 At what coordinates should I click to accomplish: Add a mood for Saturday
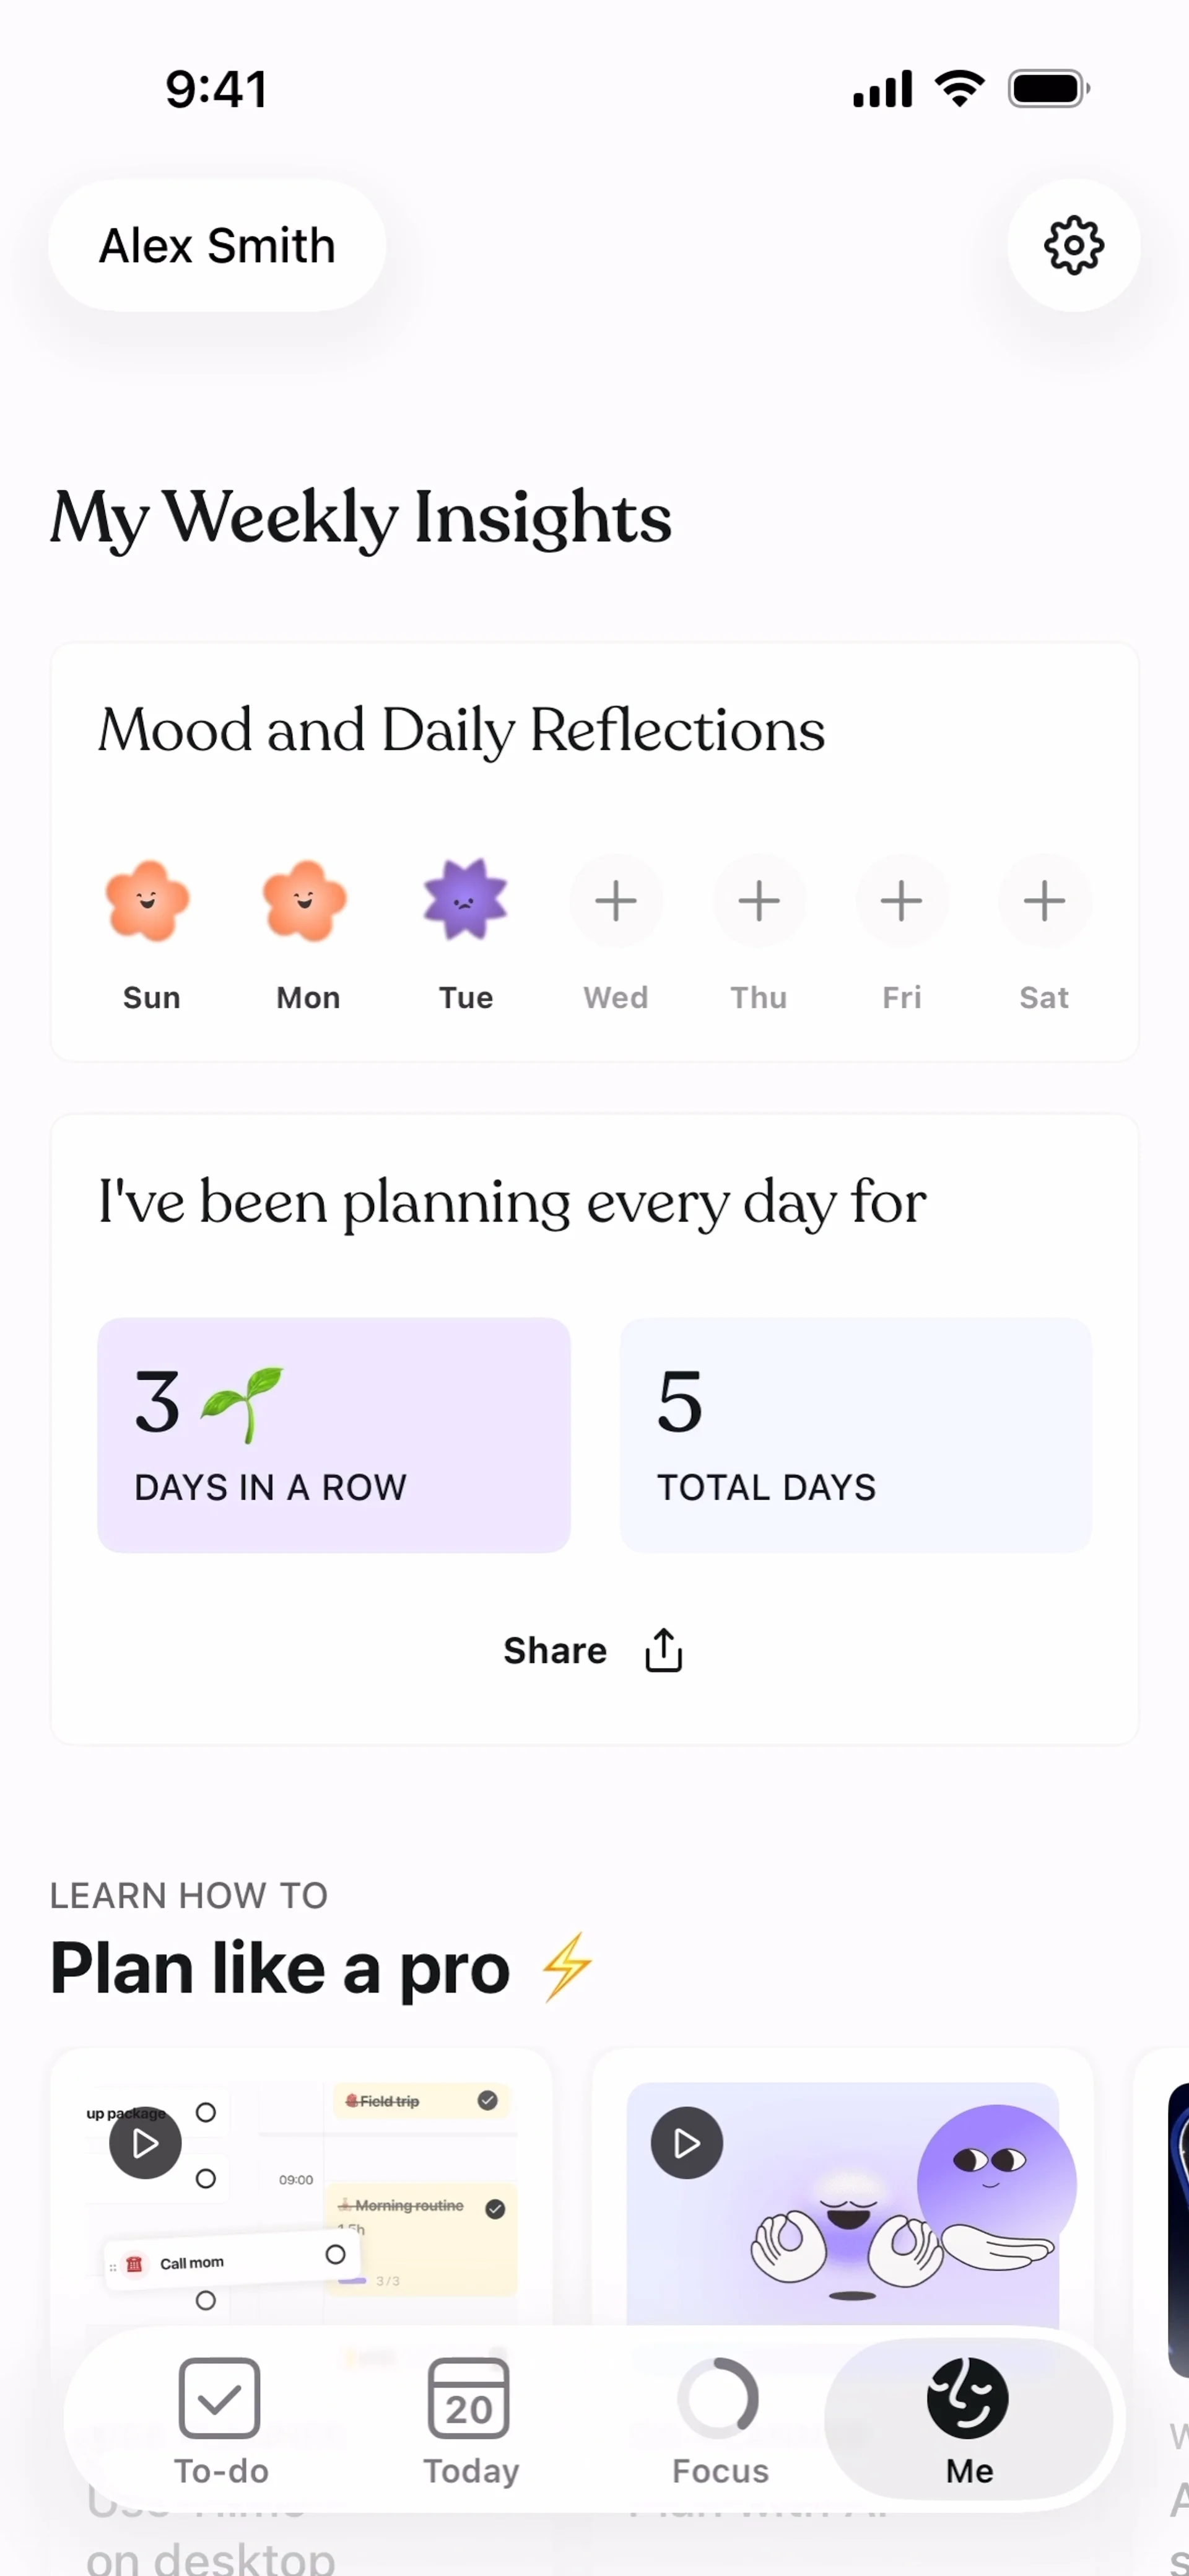click(1044, 901)
